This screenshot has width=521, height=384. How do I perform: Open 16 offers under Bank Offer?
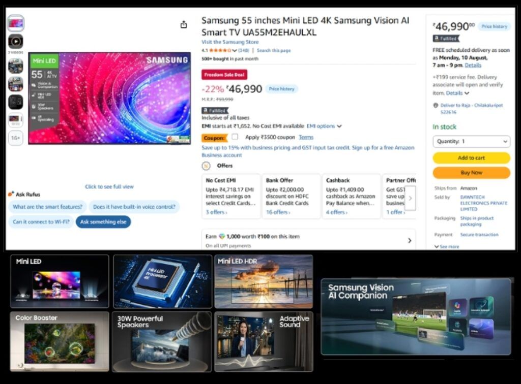tap(278, 212)
